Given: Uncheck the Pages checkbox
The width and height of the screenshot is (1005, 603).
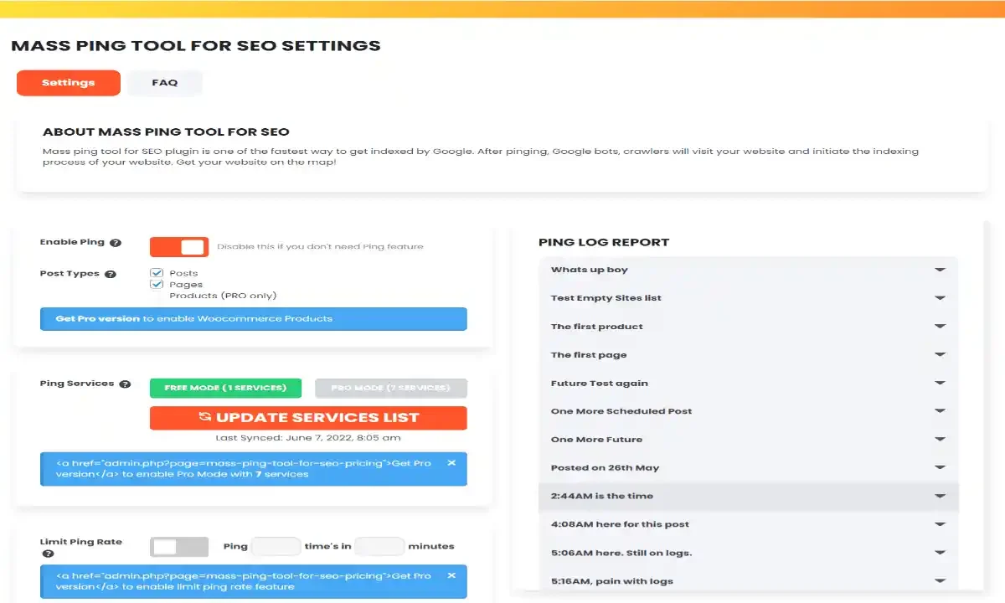Looking at the screenshot, I should (x=157, y=285).
